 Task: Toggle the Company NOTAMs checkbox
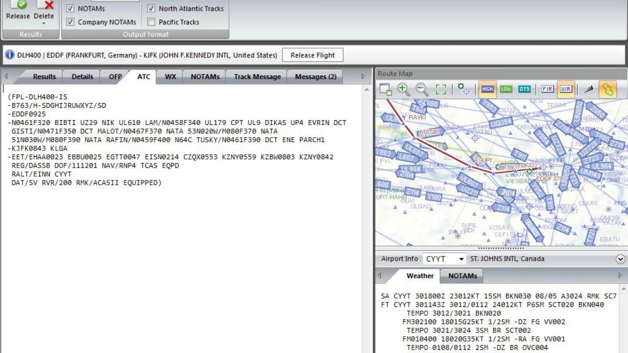(70, 22)
